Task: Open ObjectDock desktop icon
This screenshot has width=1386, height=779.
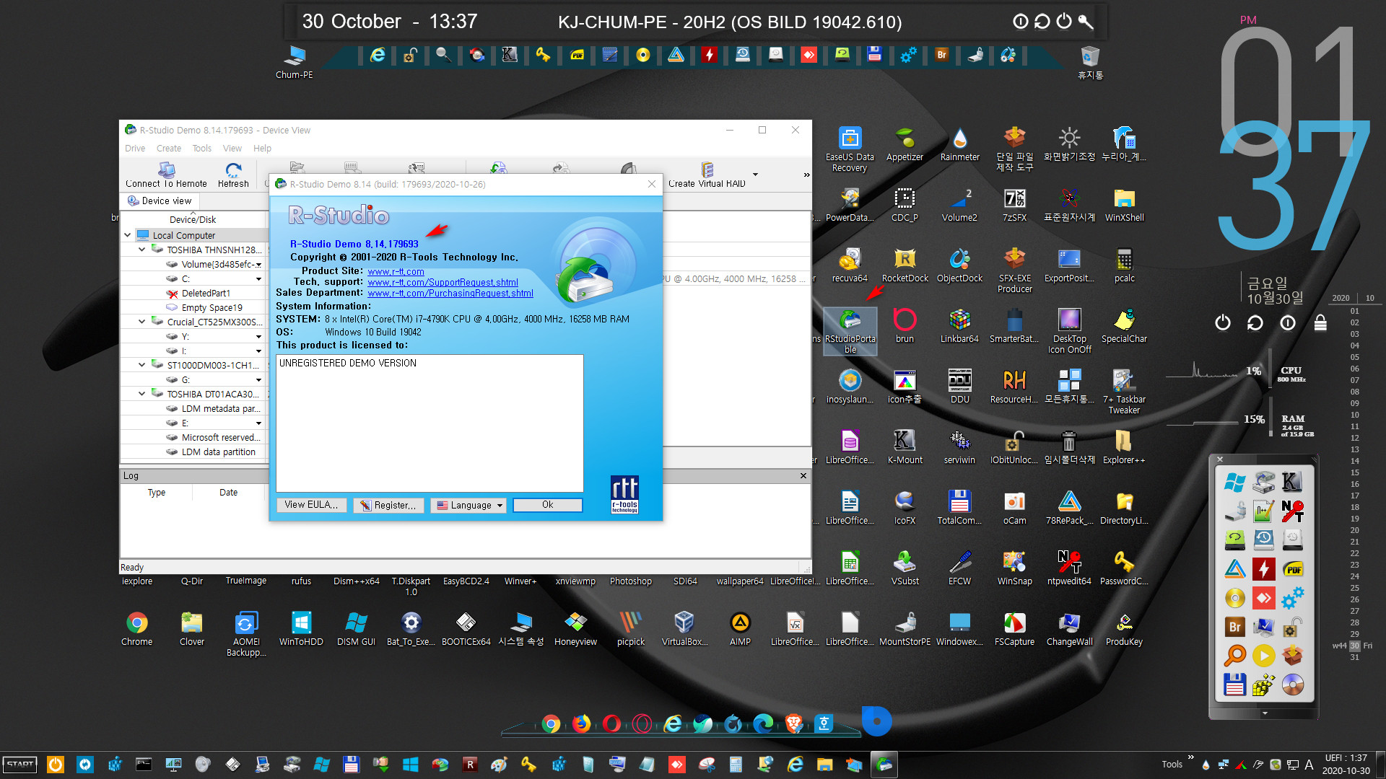Action: 959,265
